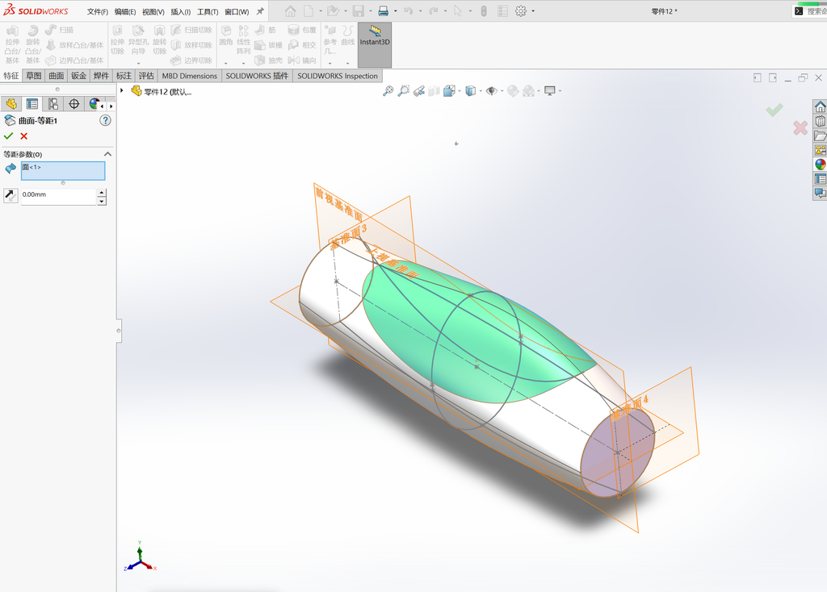Cancel with the viewport red X
Viewport: 827px width, 592px height.
(800, 127)
